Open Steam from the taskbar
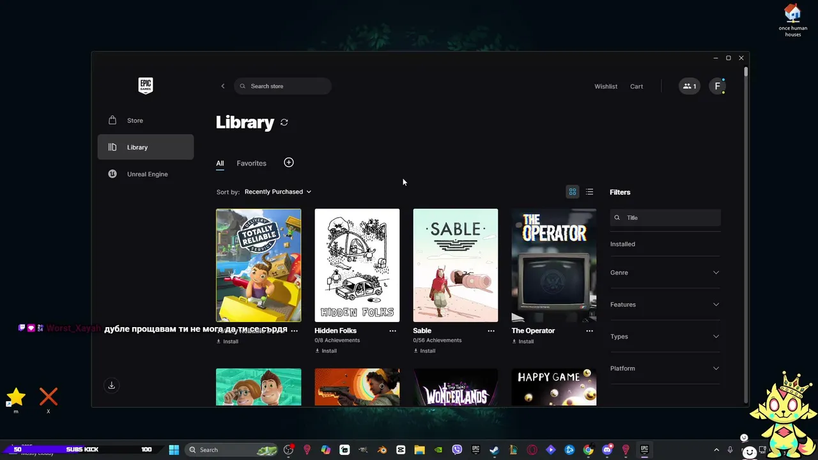 click(x=495, y=450)
